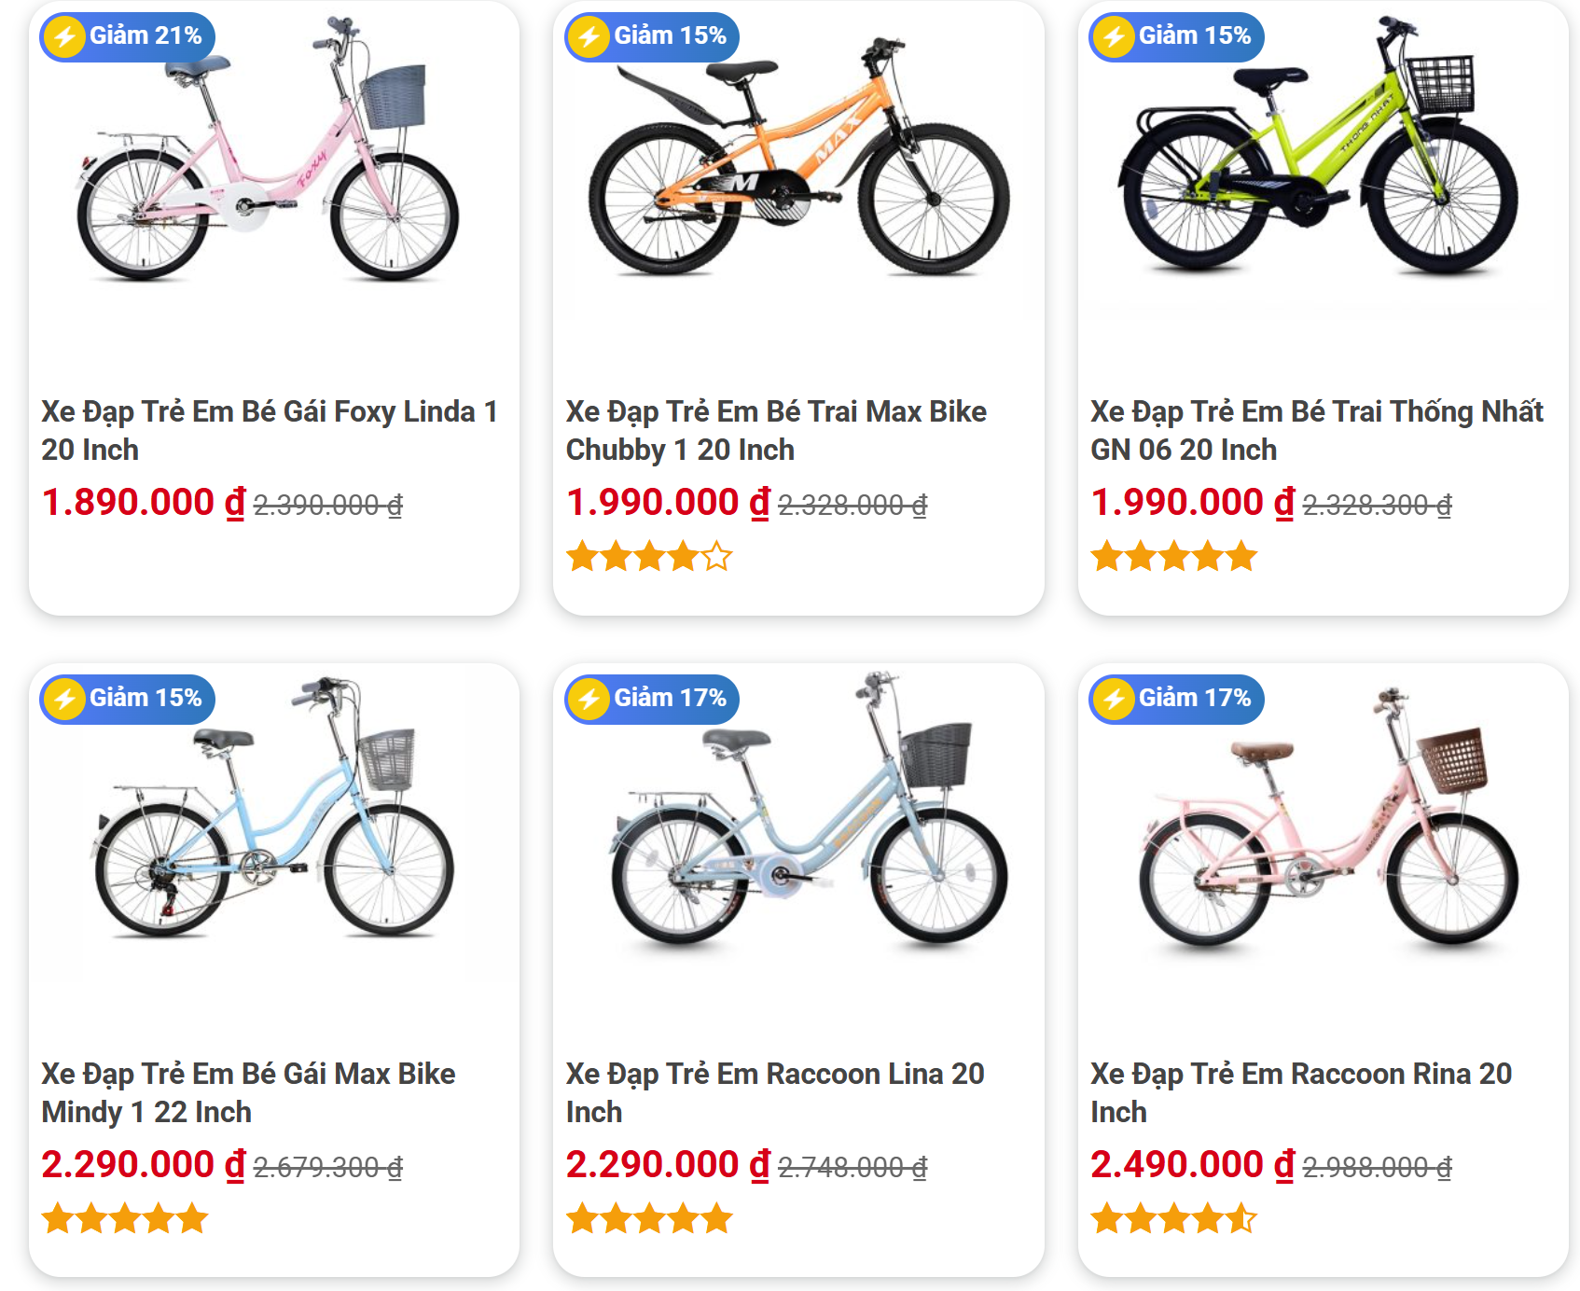Screen dimensions: 1580x1291
Task: Open Max Bike Mindy 1 22 Inch link
Action: coord(248,1092)
